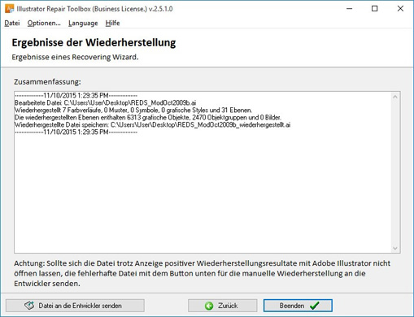The width and height of the screenshot is (414, 317).
Task: Open the Datei menu
Action: (12, 24)
